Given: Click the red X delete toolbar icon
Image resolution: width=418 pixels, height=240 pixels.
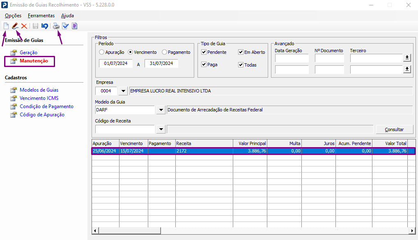Looking at the screenshot, I should pyautogui.click(x=24, y=26).
